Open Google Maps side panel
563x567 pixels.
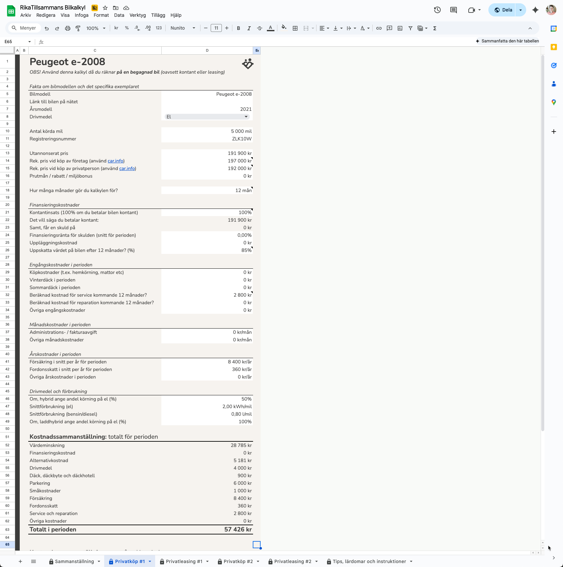pos(554,102)
